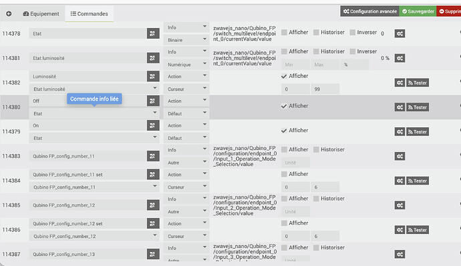Image resolution: width=461 pixels, height=266 pixels.
Task: Uncheck Afficher for Luminosité command
Action: (284, 76)
